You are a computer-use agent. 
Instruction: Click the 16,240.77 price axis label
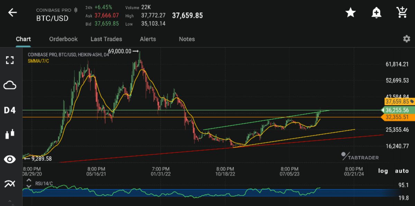coord(397,146)
